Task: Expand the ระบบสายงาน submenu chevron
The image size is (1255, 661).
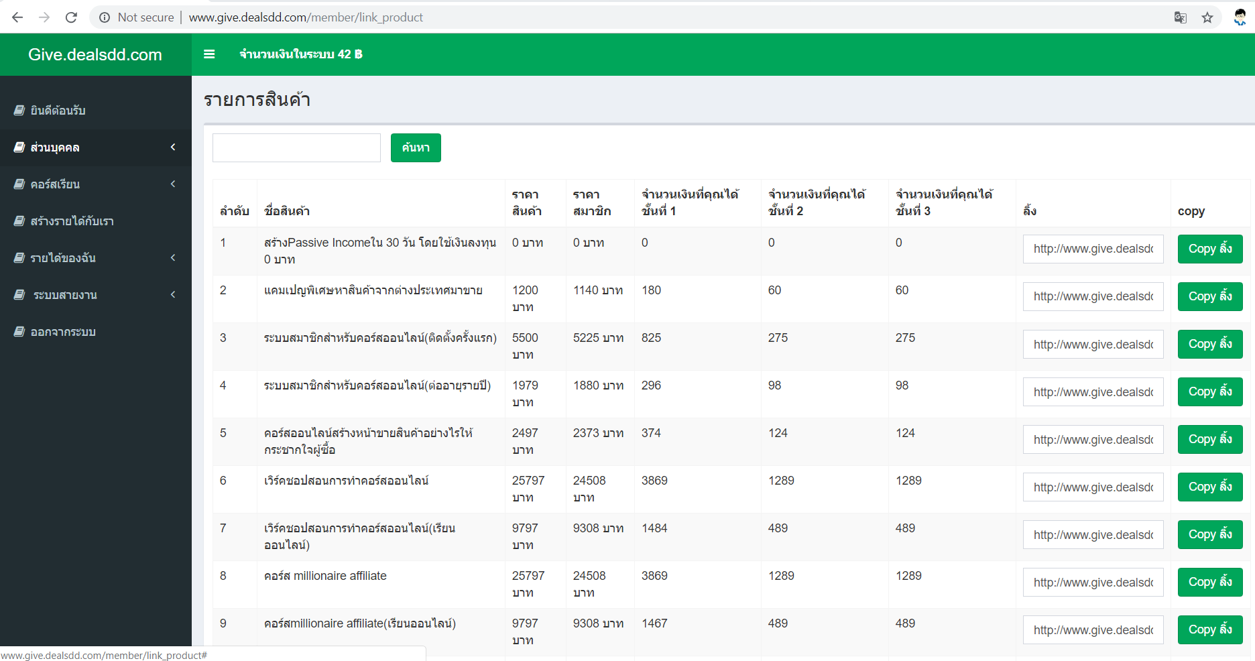Action: coord(173,294)
